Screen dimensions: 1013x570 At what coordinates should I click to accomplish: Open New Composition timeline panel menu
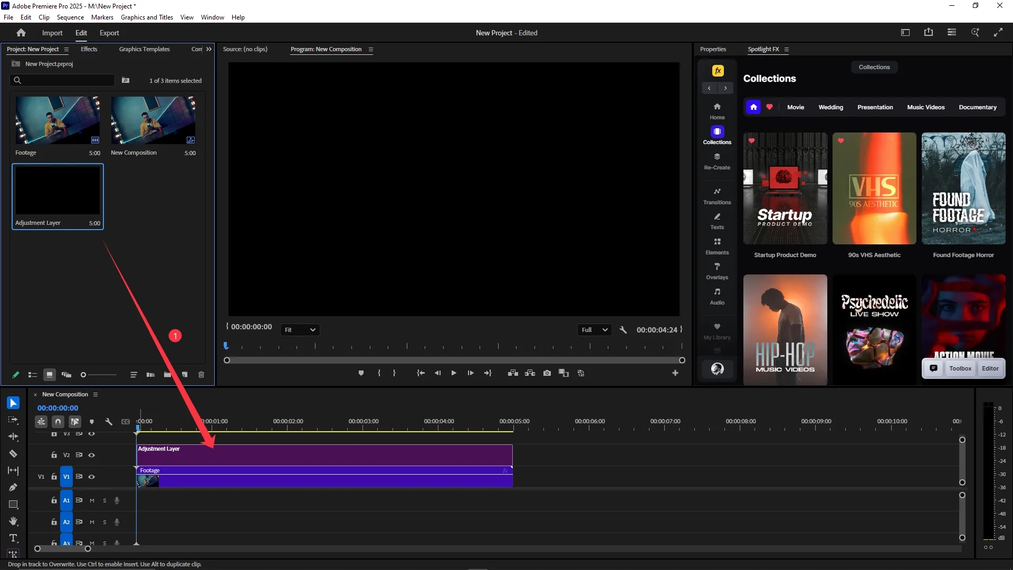tap(95, 394)
